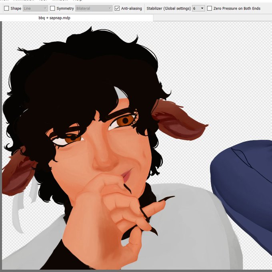Screen dimensions: 272x272
Task: Open the Stabilizer value dropdown showing 6
Action: click(198, 8)
